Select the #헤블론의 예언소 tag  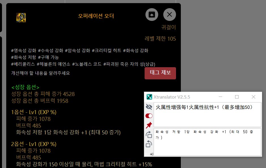tap(53, 64)
